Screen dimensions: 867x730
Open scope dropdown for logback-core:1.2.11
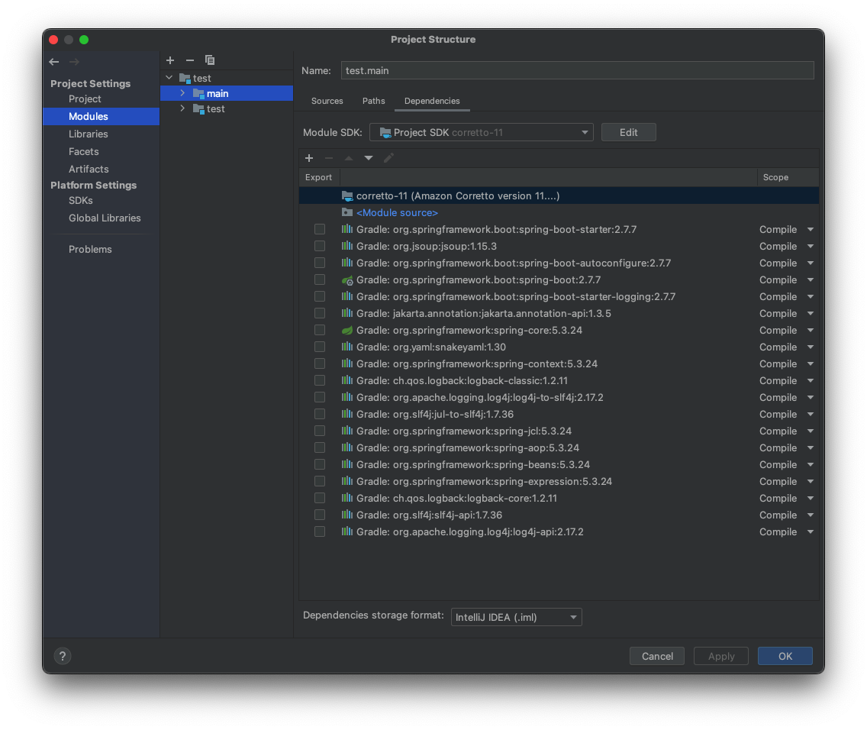coord(810,498)
